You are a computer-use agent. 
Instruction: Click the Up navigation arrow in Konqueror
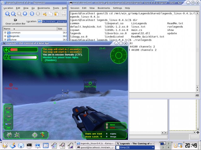7,14
